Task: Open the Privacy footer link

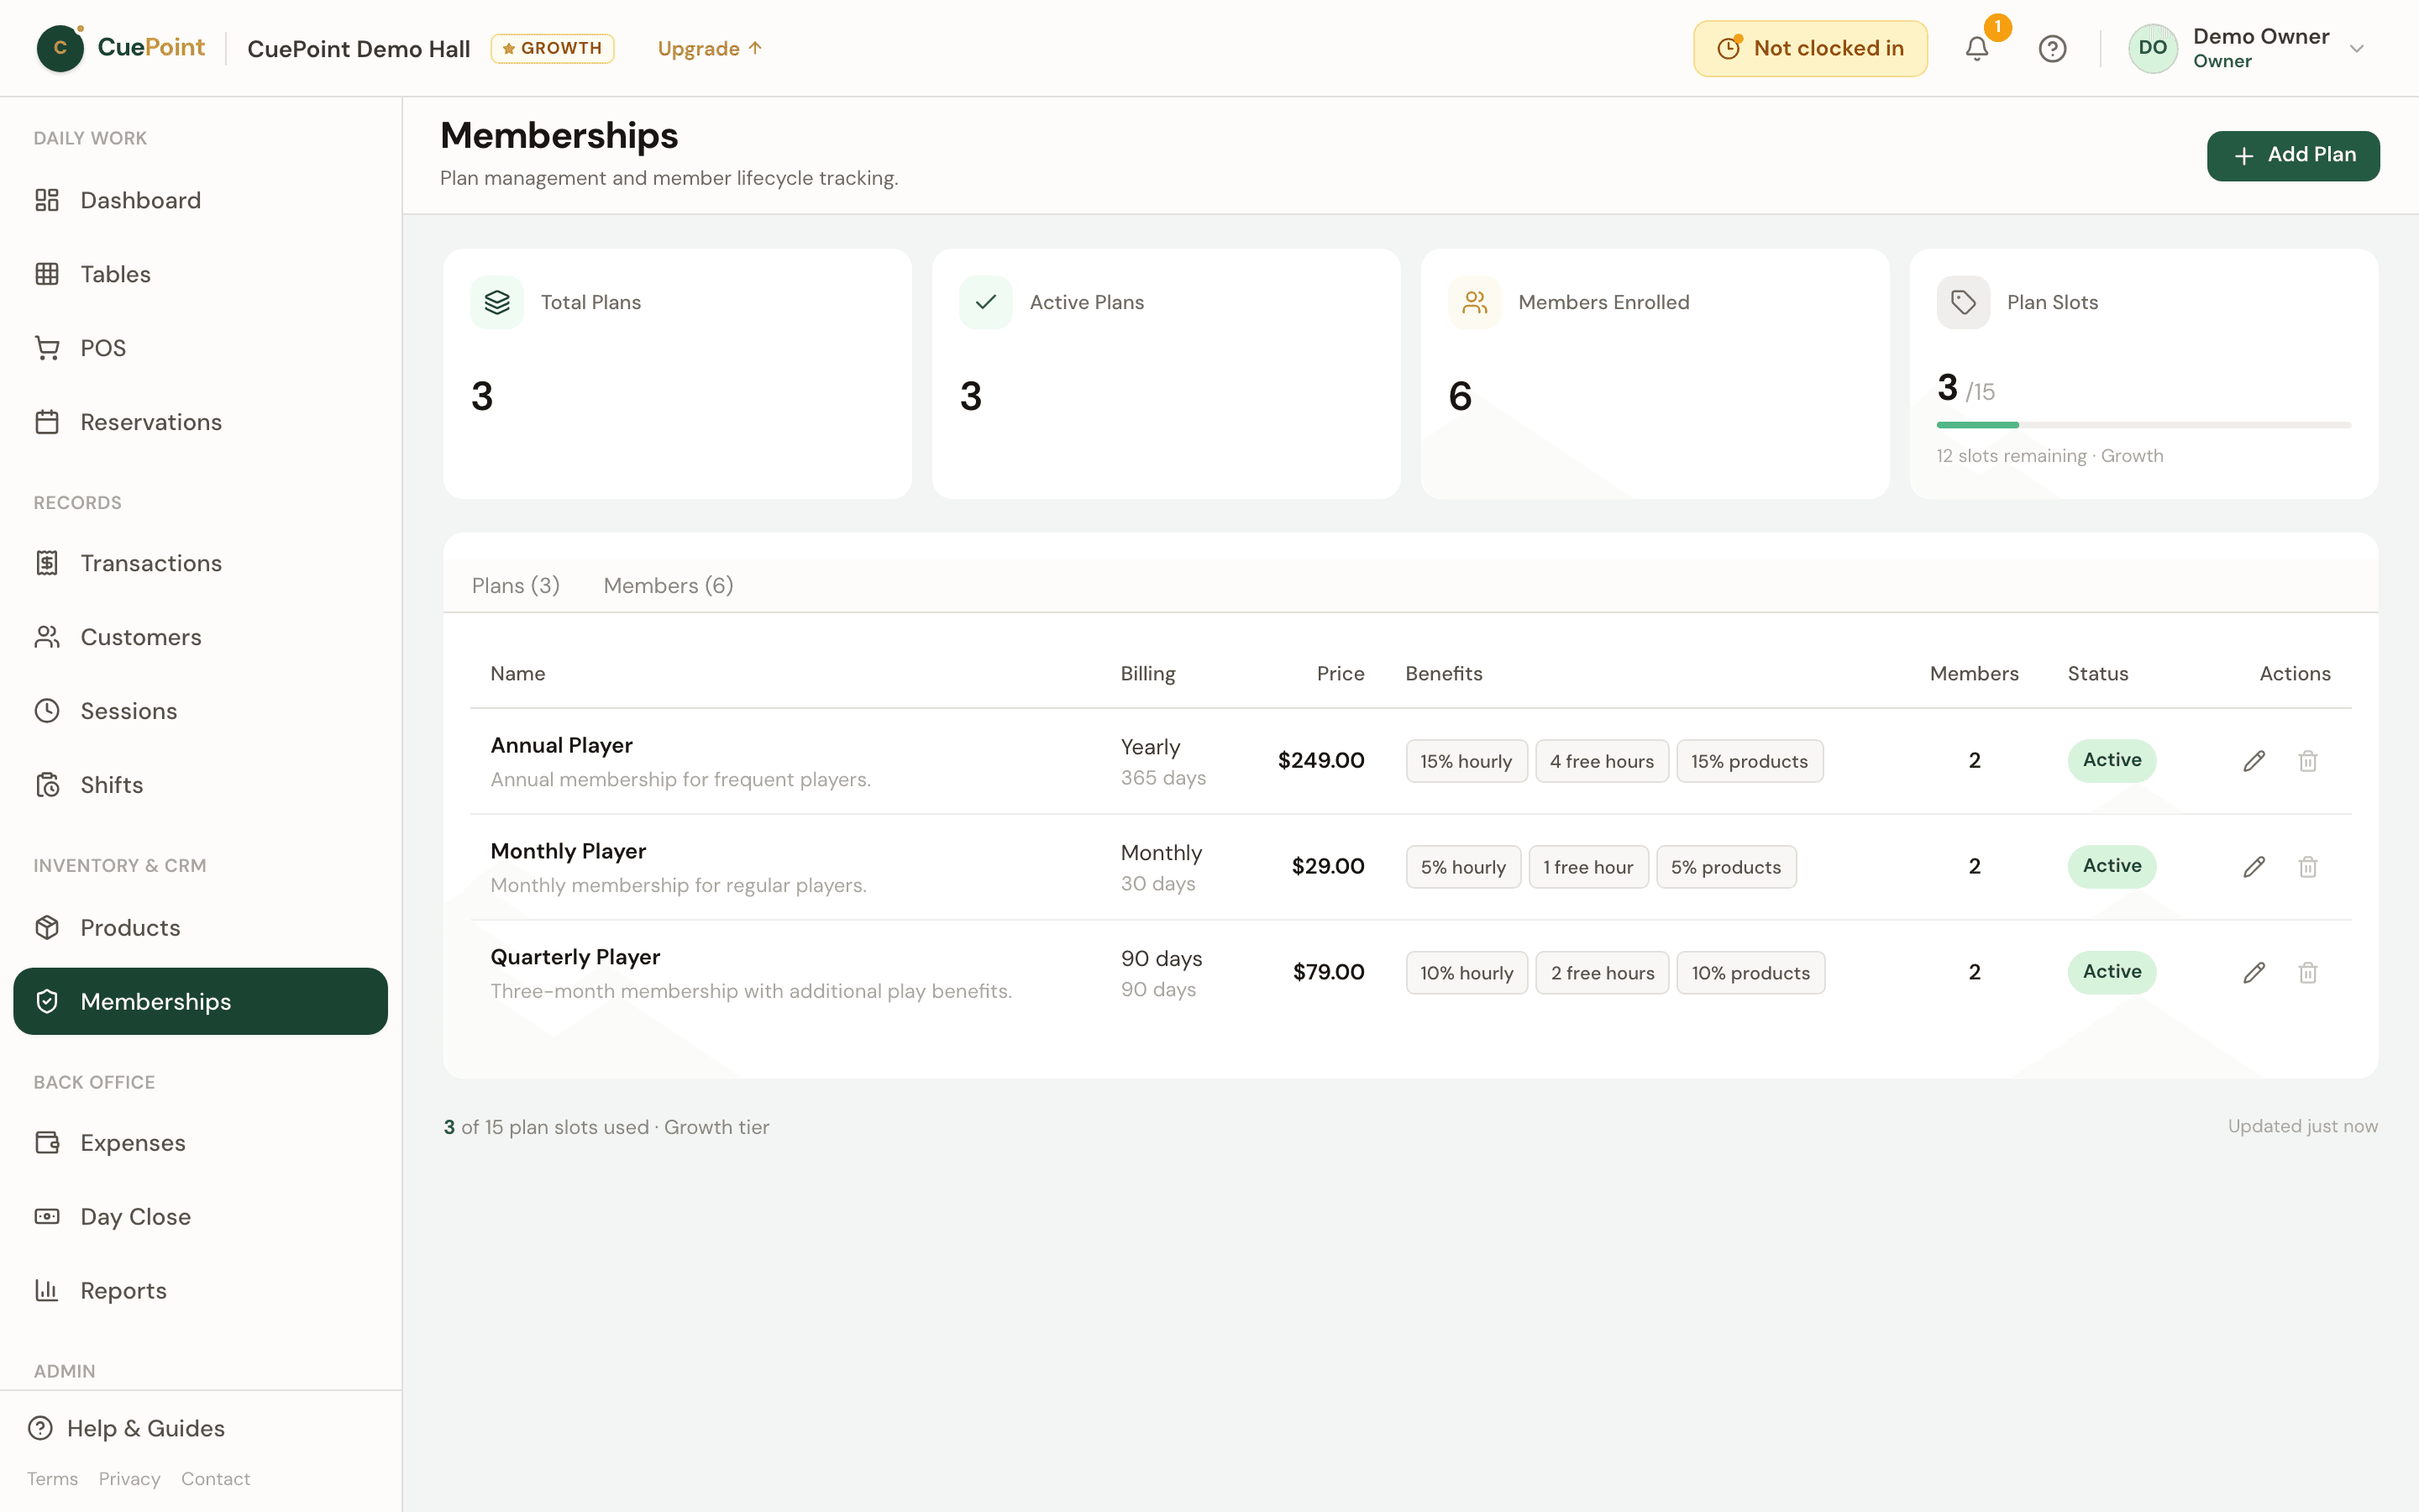Action: coord(129,1478)
